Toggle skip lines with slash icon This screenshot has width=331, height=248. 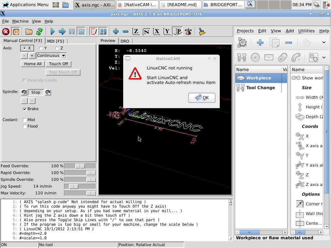[x=94, y=32]
